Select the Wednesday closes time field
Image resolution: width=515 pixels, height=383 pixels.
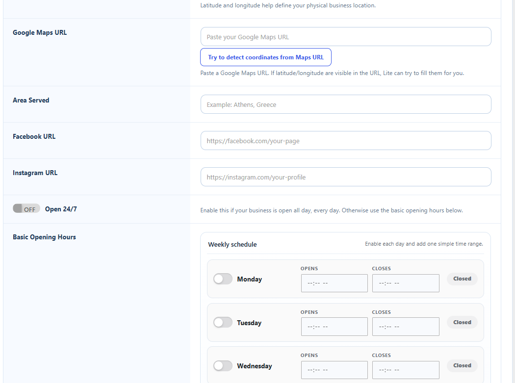[x=406, y=370]
